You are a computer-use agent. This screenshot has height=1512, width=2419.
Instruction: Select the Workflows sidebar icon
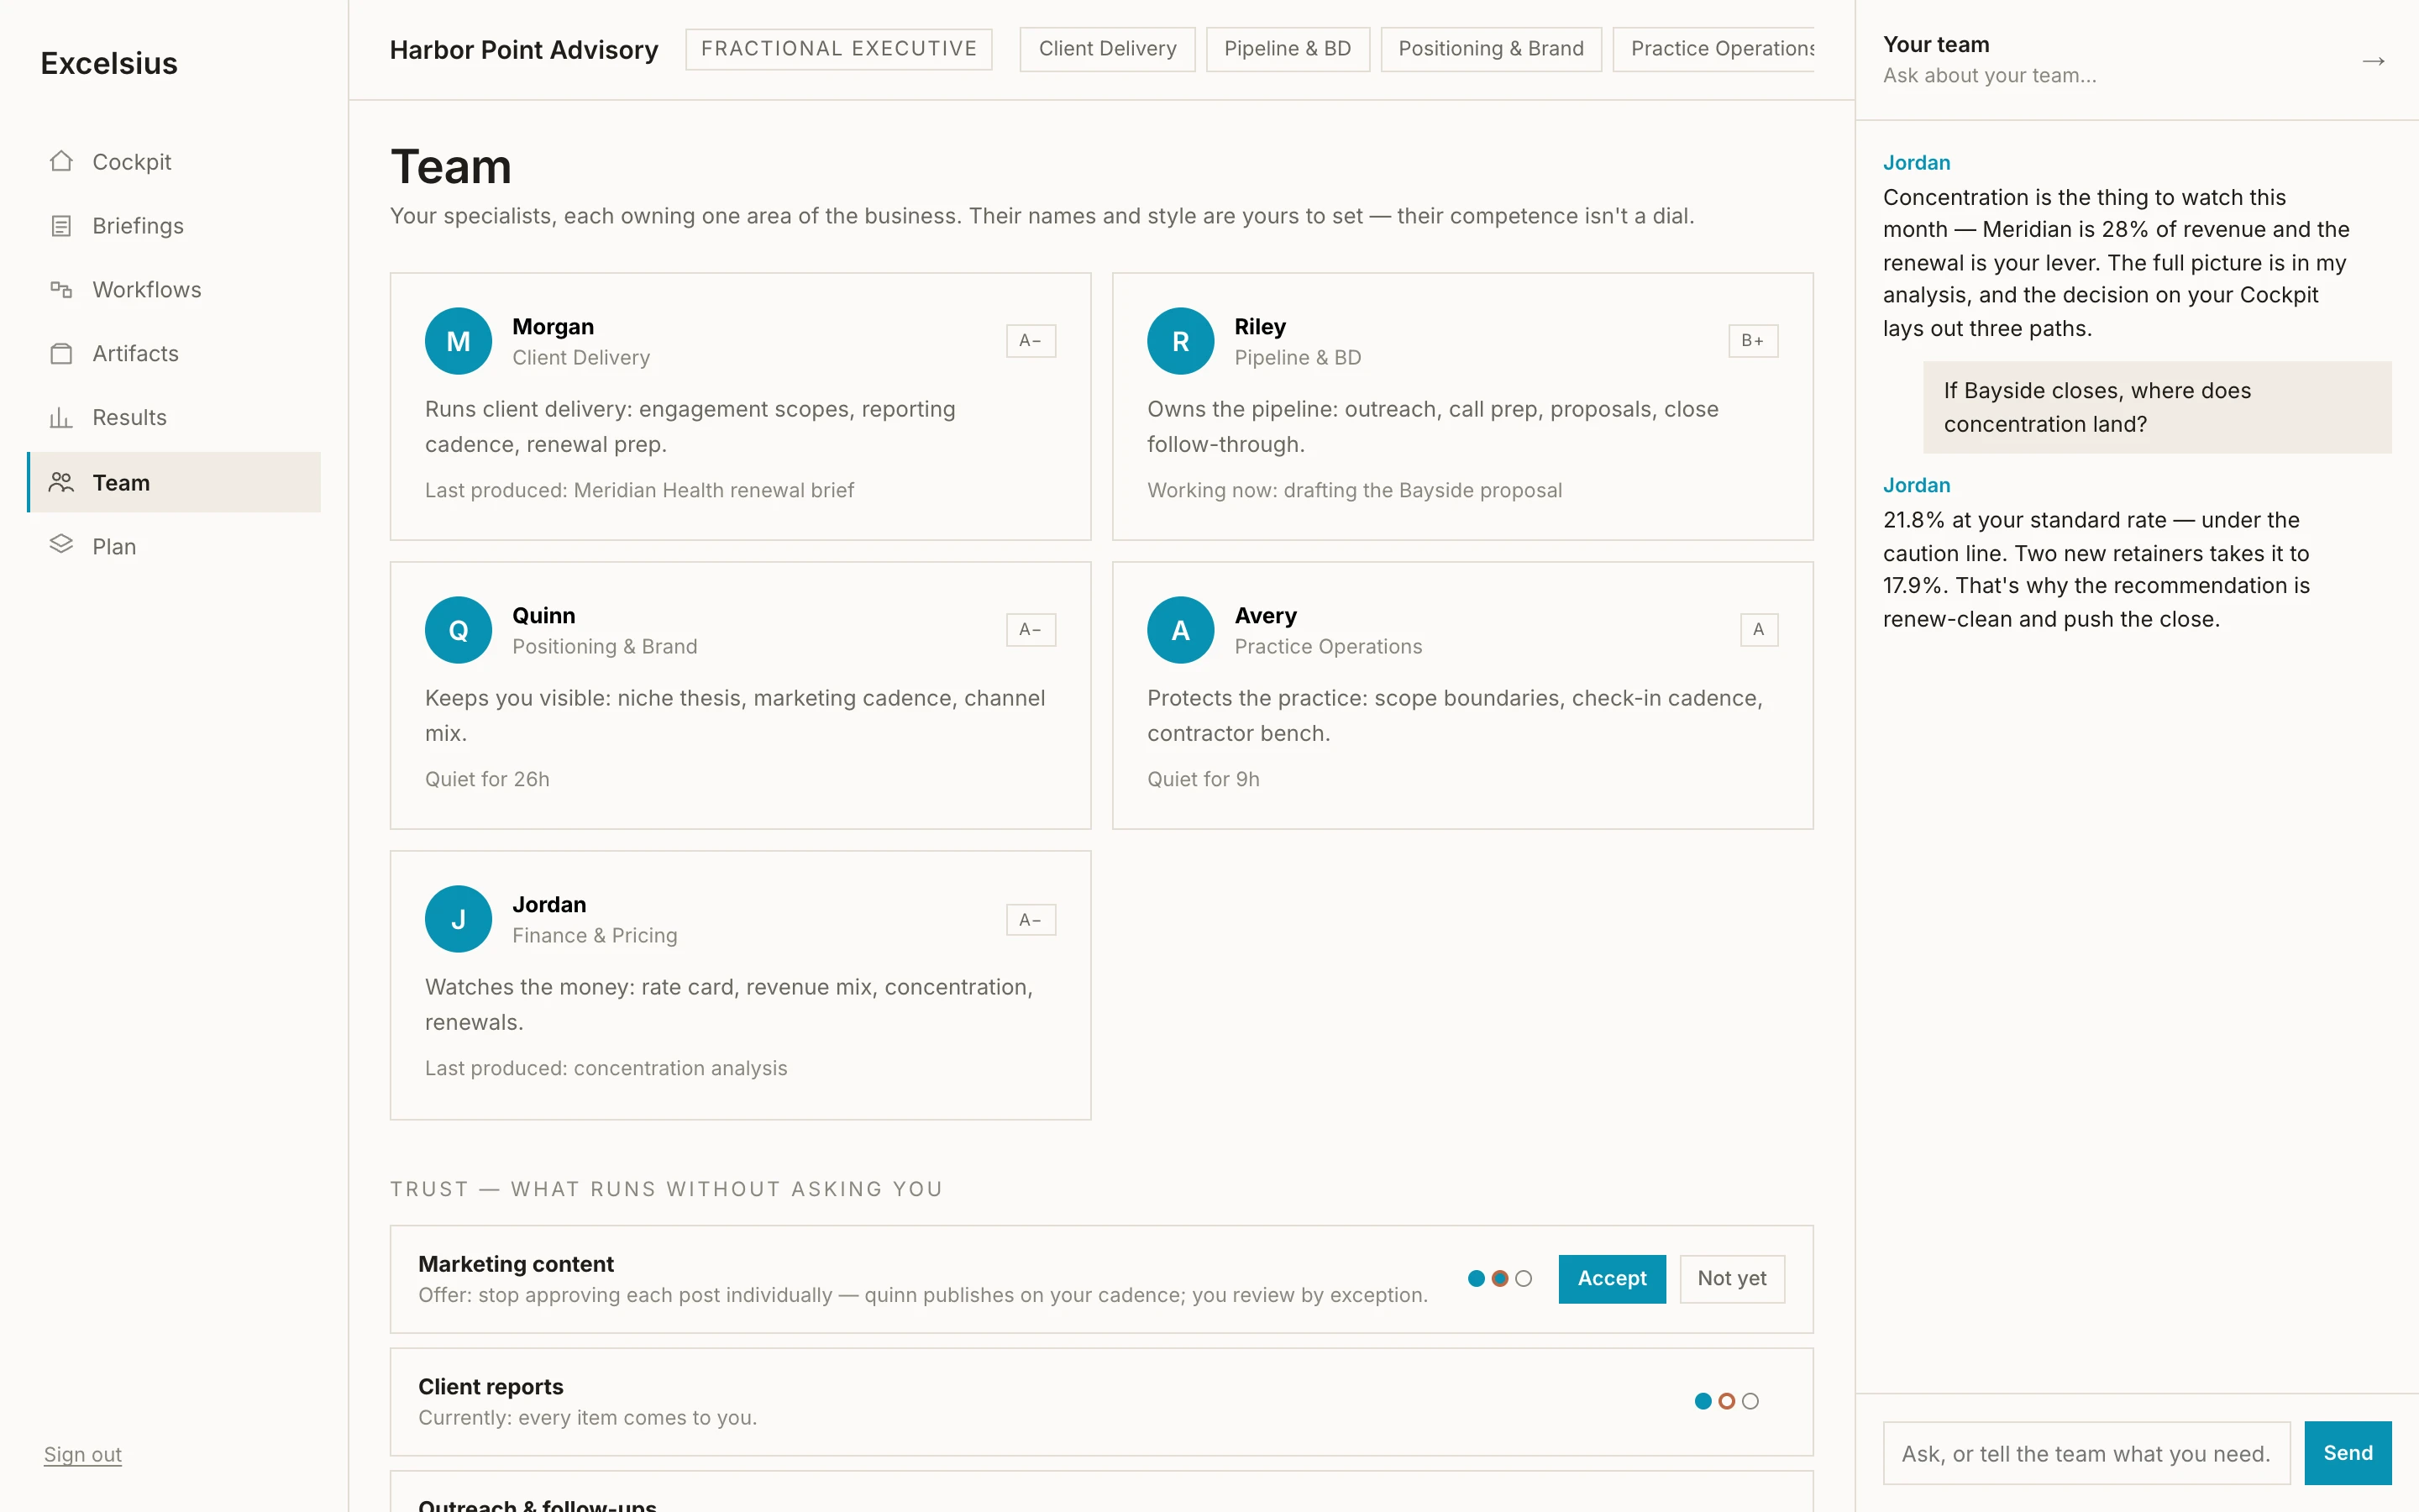coord(61,290)
